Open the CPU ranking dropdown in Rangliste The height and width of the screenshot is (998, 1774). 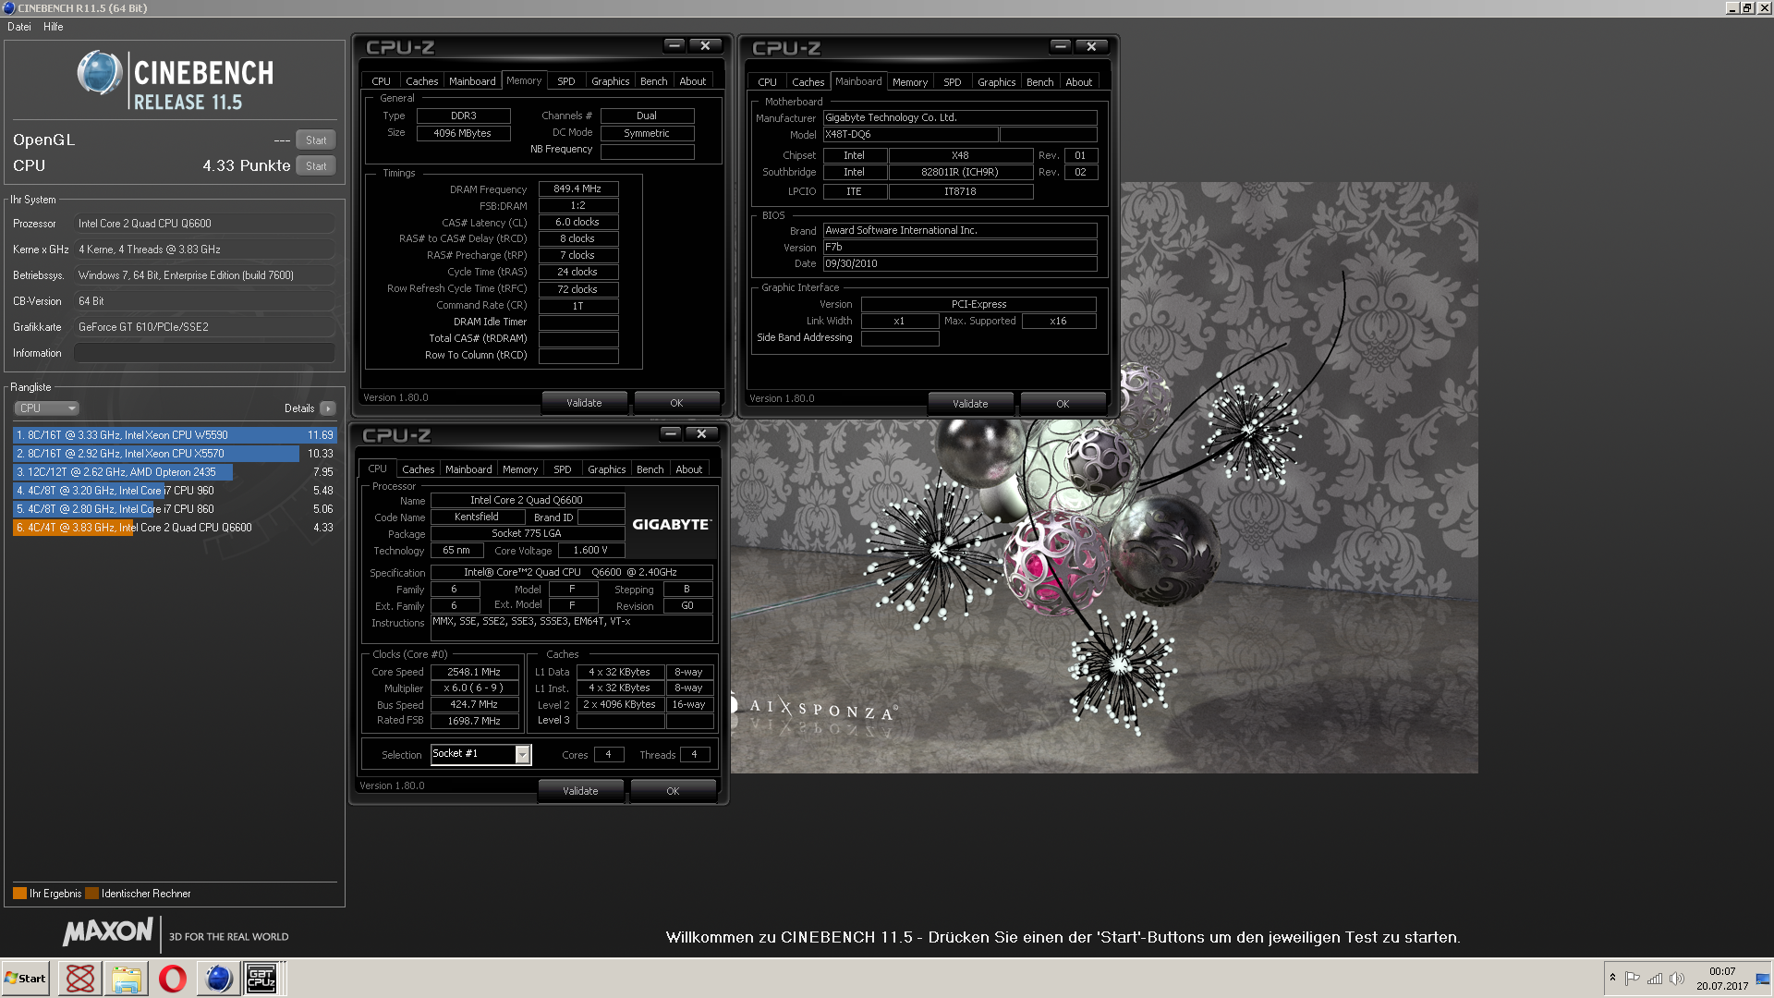[46, 408]
